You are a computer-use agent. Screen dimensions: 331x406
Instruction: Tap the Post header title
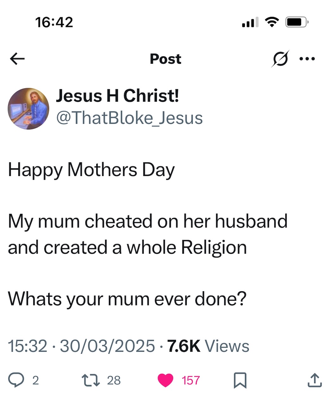[x=165, y=59]
